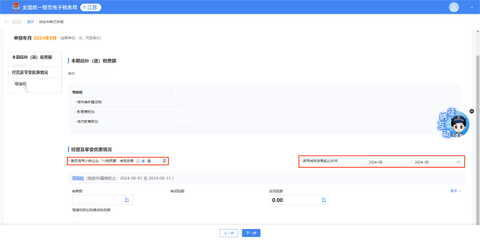Open the 江苏 region selector
The width and height of the screenshot is (480, 241).
(91, 7)
